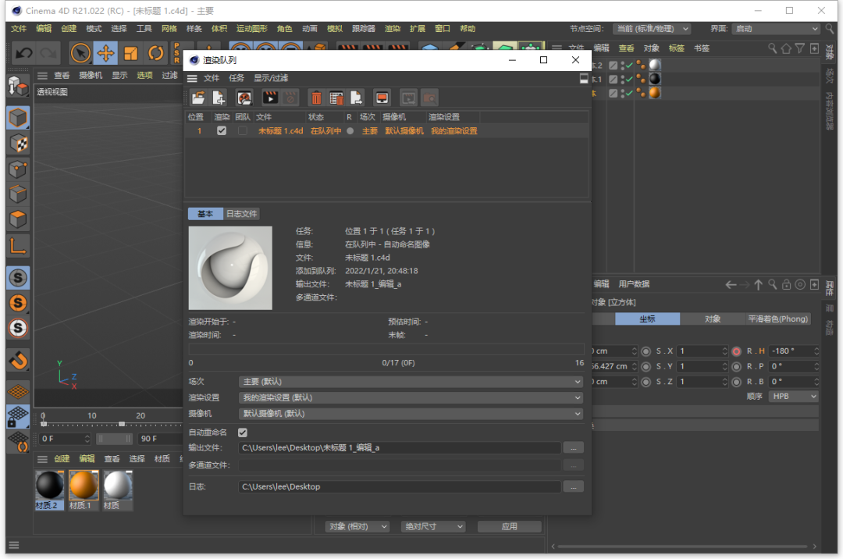Select the Magnet tool in the left palette
Viewport: 843px width, 559px height.
17,361
